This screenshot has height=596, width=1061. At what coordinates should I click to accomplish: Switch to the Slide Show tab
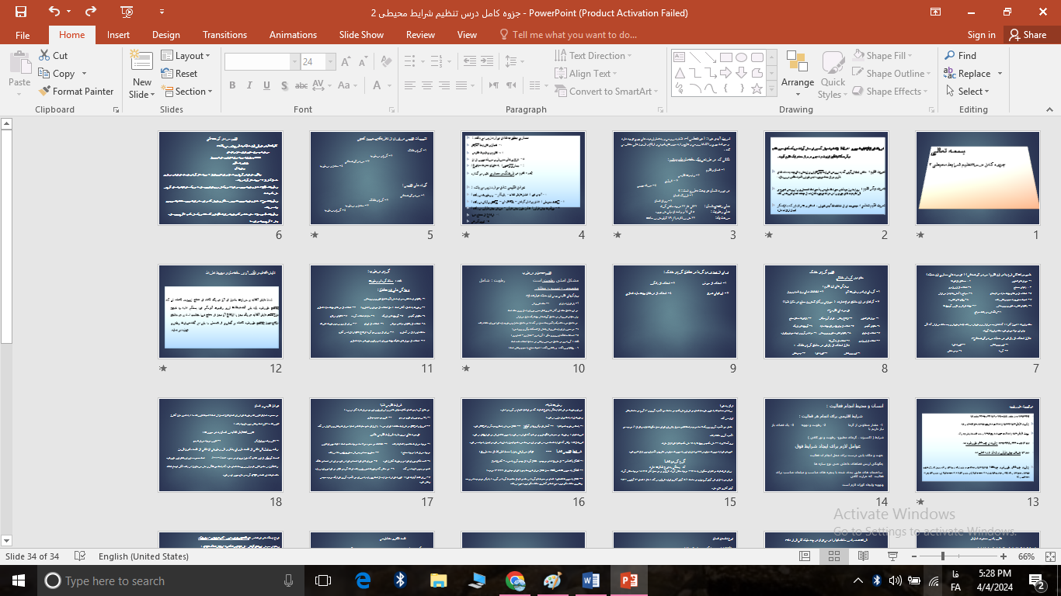(361, 35)
